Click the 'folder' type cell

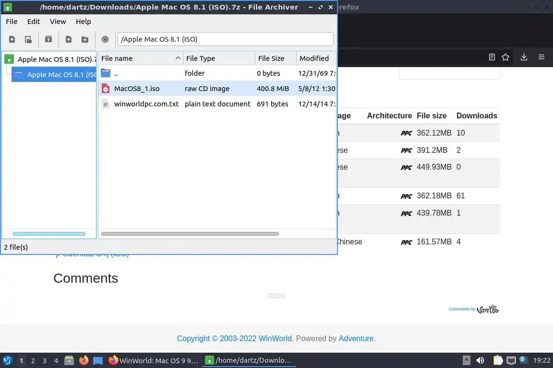pyautogui.click(x=195, y=73)
